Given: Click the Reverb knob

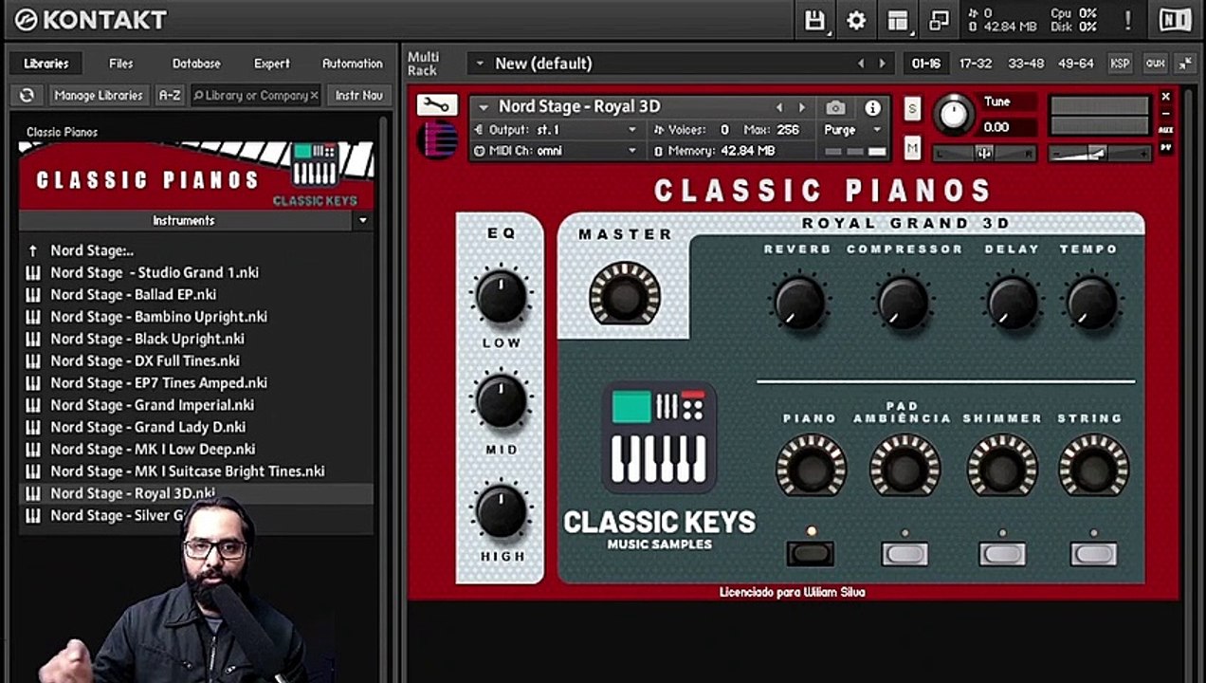Looking at the screenshot, I should [798, 303].
